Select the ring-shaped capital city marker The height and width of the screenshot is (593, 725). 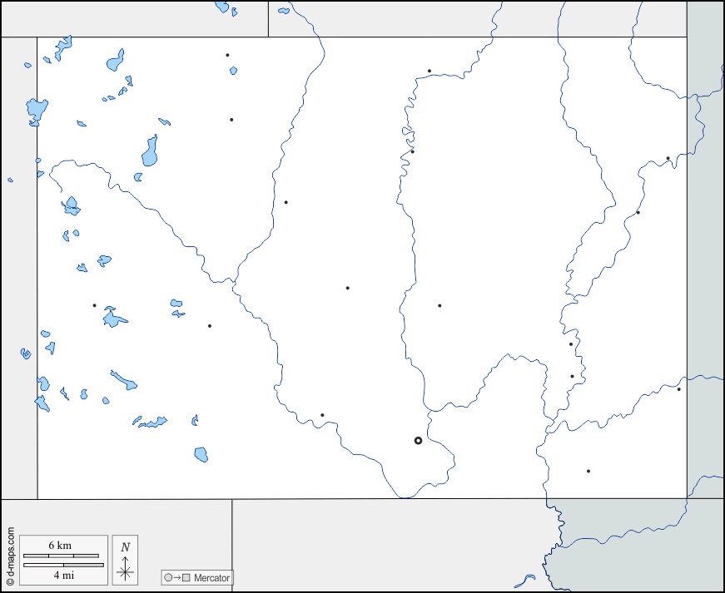click(x=418, y=441)
